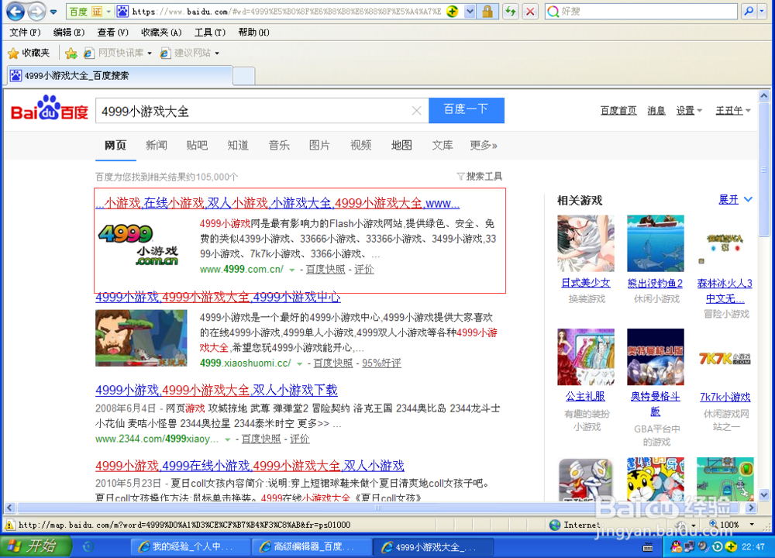Open 百度快照 for www.4999.com.cn result
Viewport: 775px width, 558px height.
[x=325, y=269]
